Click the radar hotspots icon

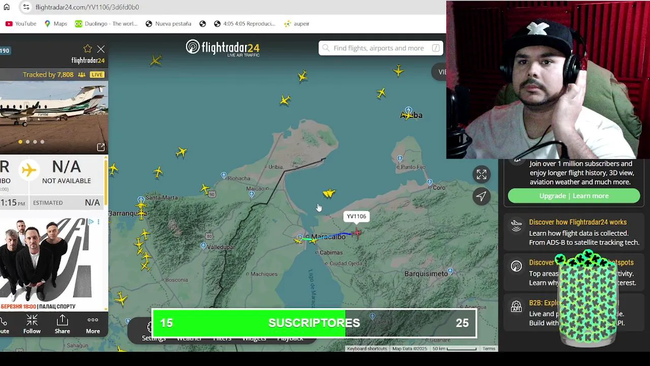click(516, 266)
